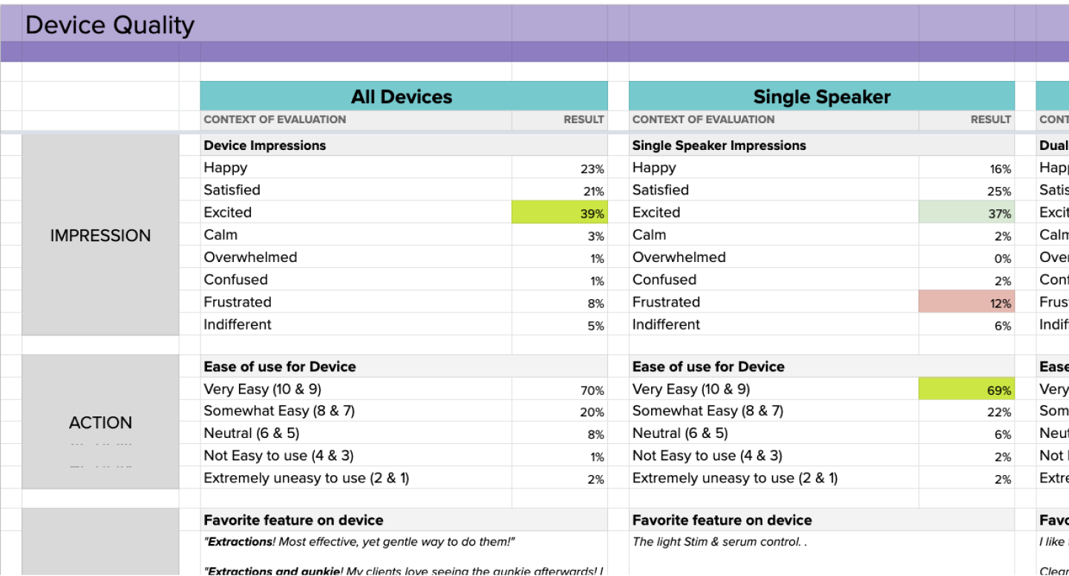Viewport: 1069px width, 576px height.
Task: Click the green 69% Very Easy result cell
Action: point(966,390)
